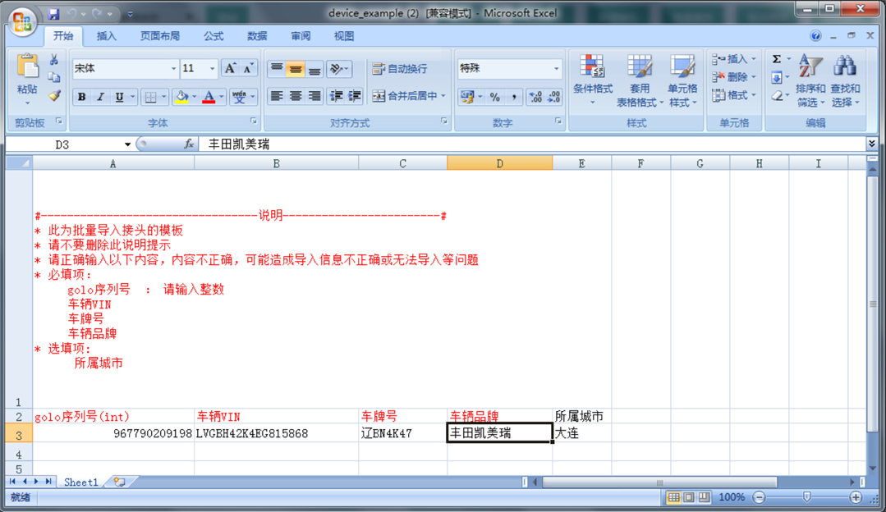Save the workbook from quick access toolbar

53,14
